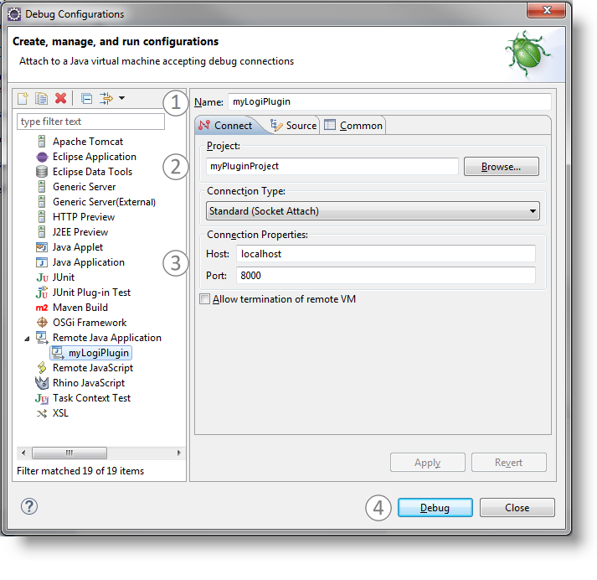The width and height of the screenshot is (597, 580).
Task: Click the Filter launch configurations icon
Action: coord(106,98)
